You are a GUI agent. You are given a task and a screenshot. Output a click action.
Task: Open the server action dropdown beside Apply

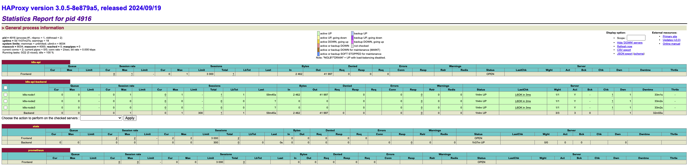(x=101, y=118)
